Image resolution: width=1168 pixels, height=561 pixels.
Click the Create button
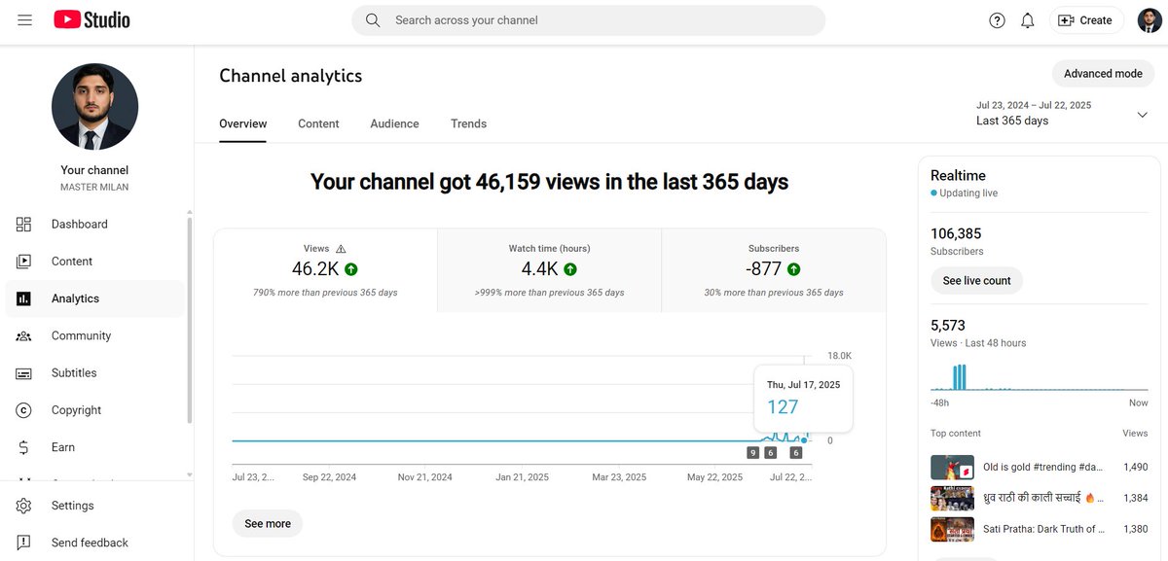1086,20
